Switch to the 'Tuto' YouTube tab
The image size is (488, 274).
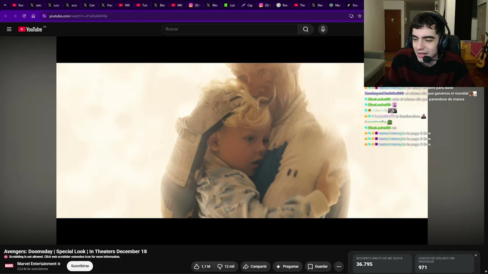142,5
